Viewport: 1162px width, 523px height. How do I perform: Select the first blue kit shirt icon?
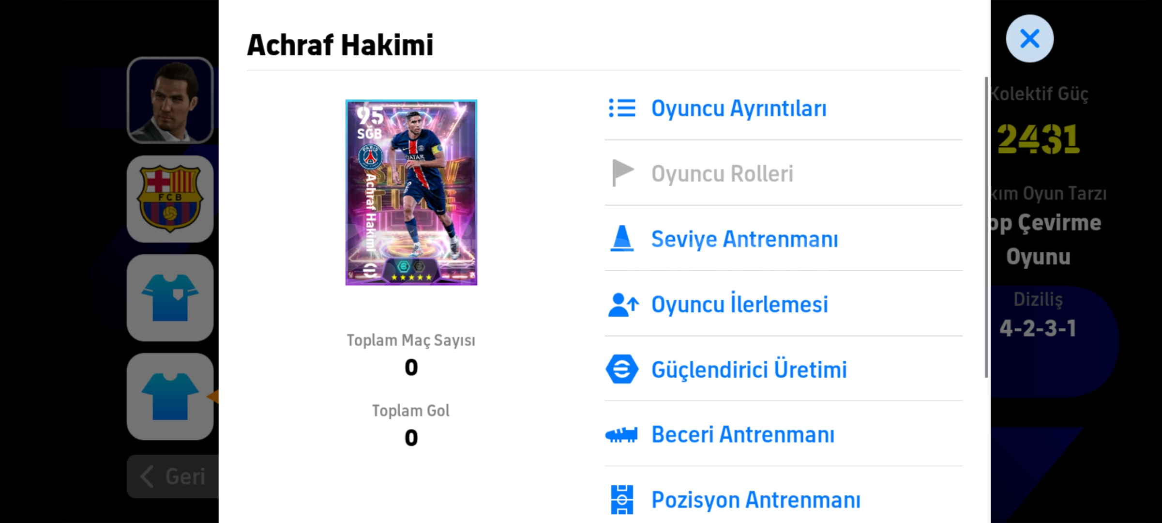170,298
